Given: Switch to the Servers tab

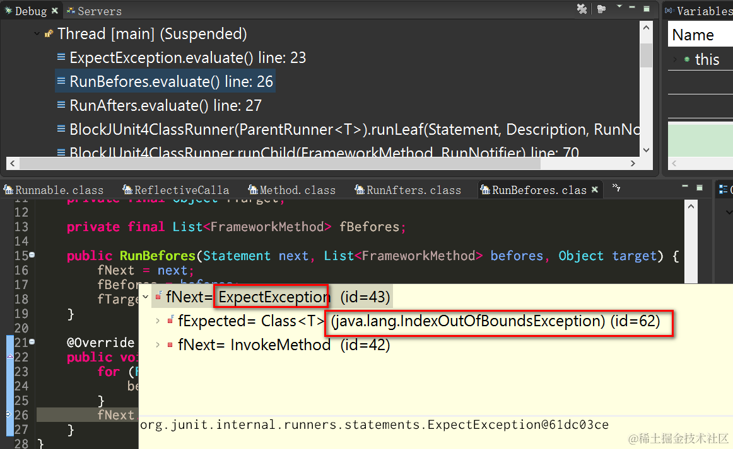Looking at the screenshot, I should (x=94, y=11).
